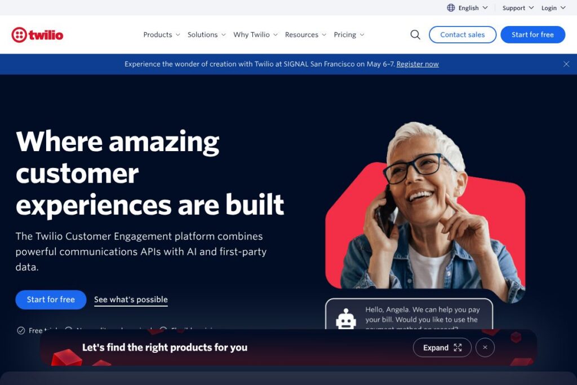This screenshot has height=385, width=577.
Task: Open the search magnifier icon
Action: click(415, 35)
